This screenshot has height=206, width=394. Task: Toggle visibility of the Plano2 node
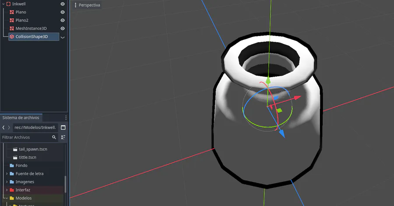click(63, 20)
